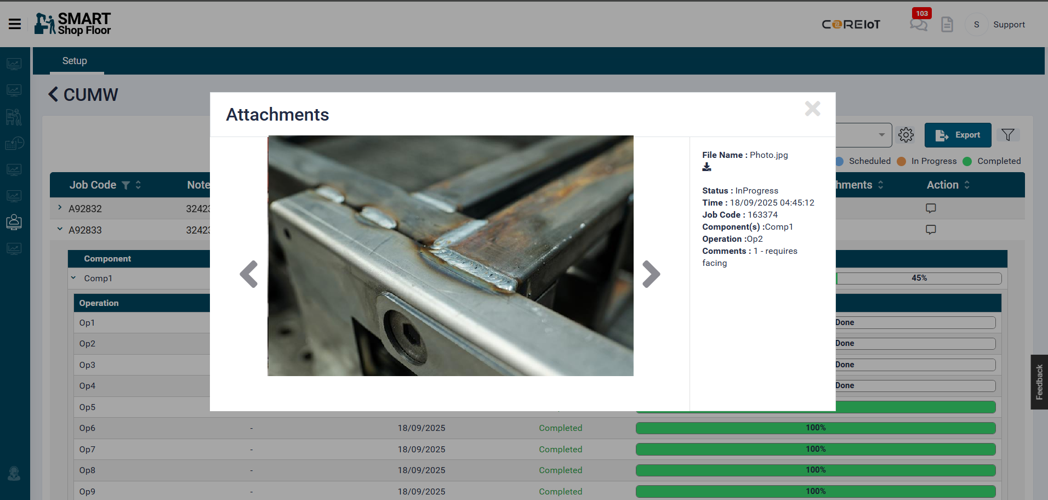Click the Export button

click(957, 135)
